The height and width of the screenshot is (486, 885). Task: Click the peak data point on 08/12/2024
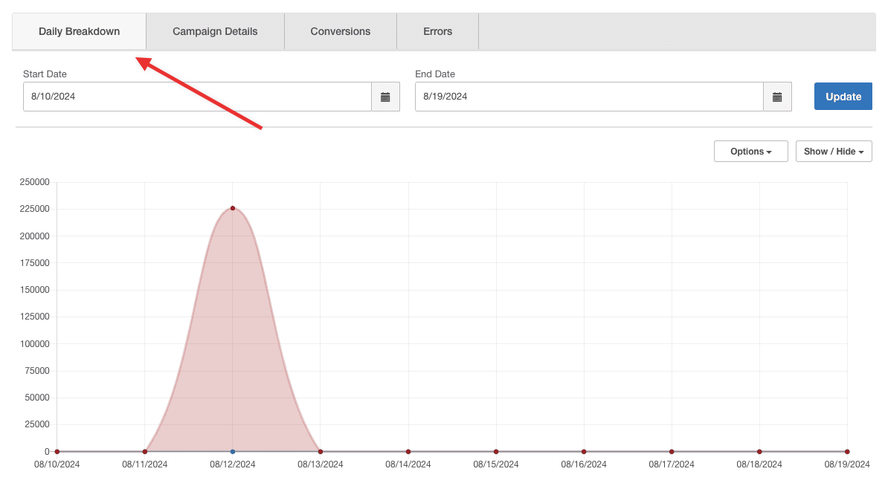[x=233, y=208]
